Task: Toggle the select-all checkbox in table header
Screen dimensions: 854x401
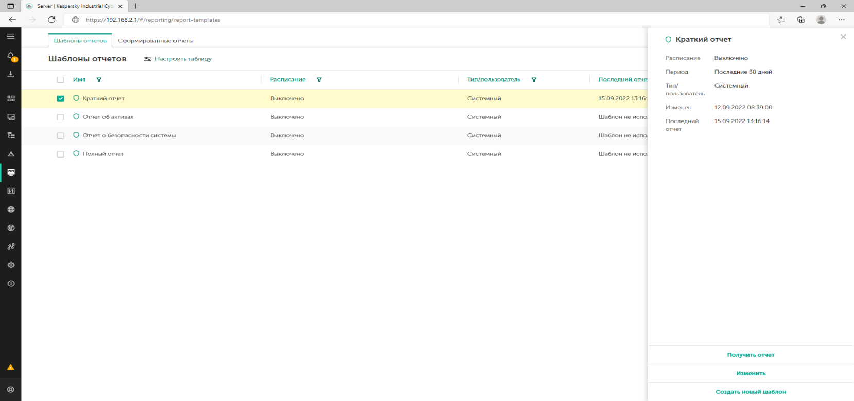Action: pyautogui.click(x=61, y=80)
